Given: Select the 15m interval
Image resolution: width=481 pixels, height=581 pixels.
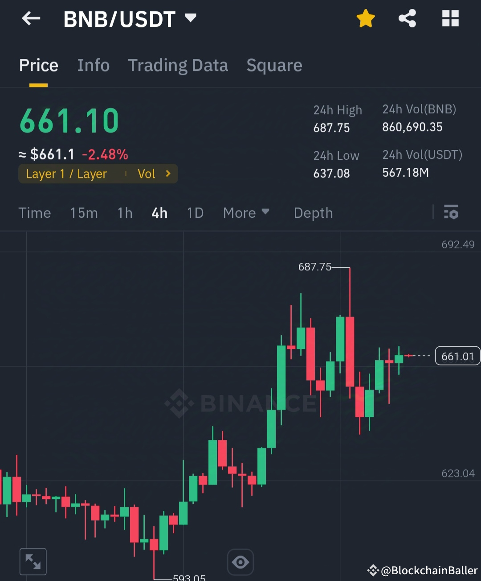Looking at the screenshot, I should point(84,213).
